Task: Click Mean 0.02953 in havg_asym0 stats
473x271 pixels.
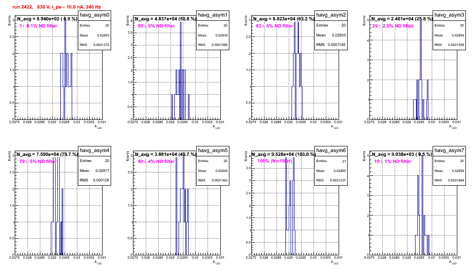Action: point(95,35)
